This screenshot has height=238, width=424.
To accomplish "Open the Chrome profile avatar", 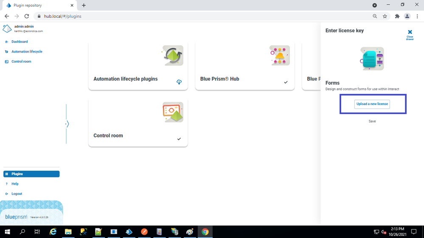I will click(x=407, y=16).
